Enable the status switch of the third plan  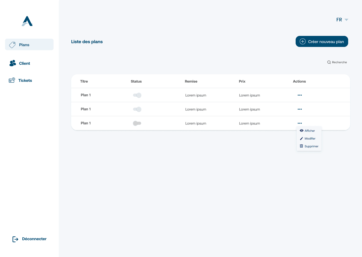click(137, 123)
